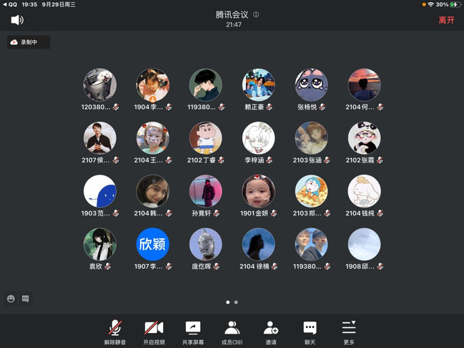Click the 录制中 recording indicator
The height and width of the screenshot is (348, 464).
coord(29,43)
